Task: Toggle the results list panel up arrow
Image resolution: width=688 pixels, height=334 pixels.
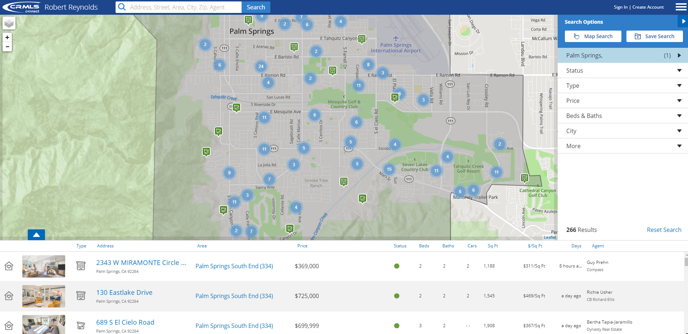Action: click(36, 235)
